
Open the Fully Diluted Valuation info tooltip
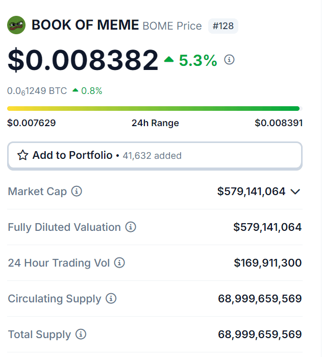(131, 227)
